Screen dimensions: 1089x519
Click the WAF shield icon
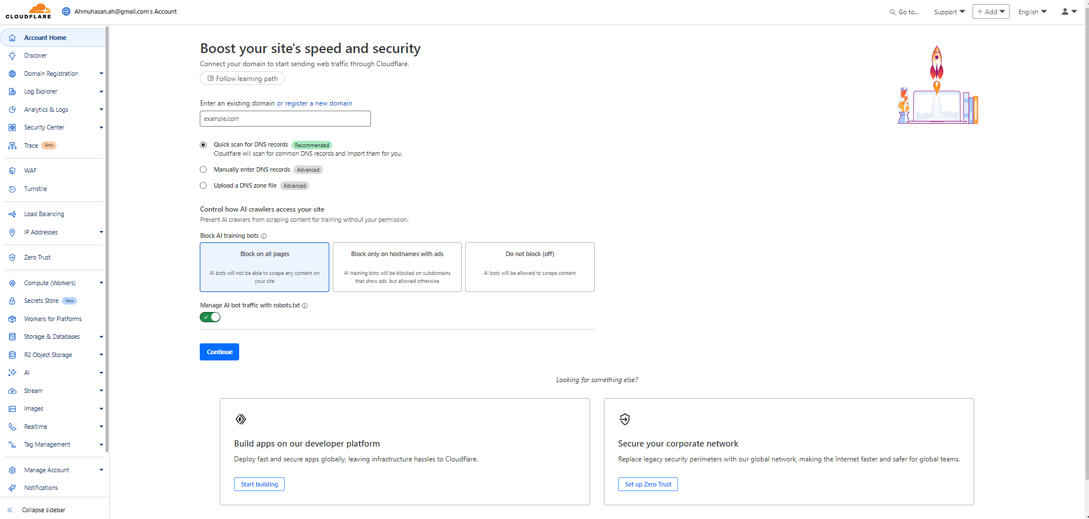point(12,171)
